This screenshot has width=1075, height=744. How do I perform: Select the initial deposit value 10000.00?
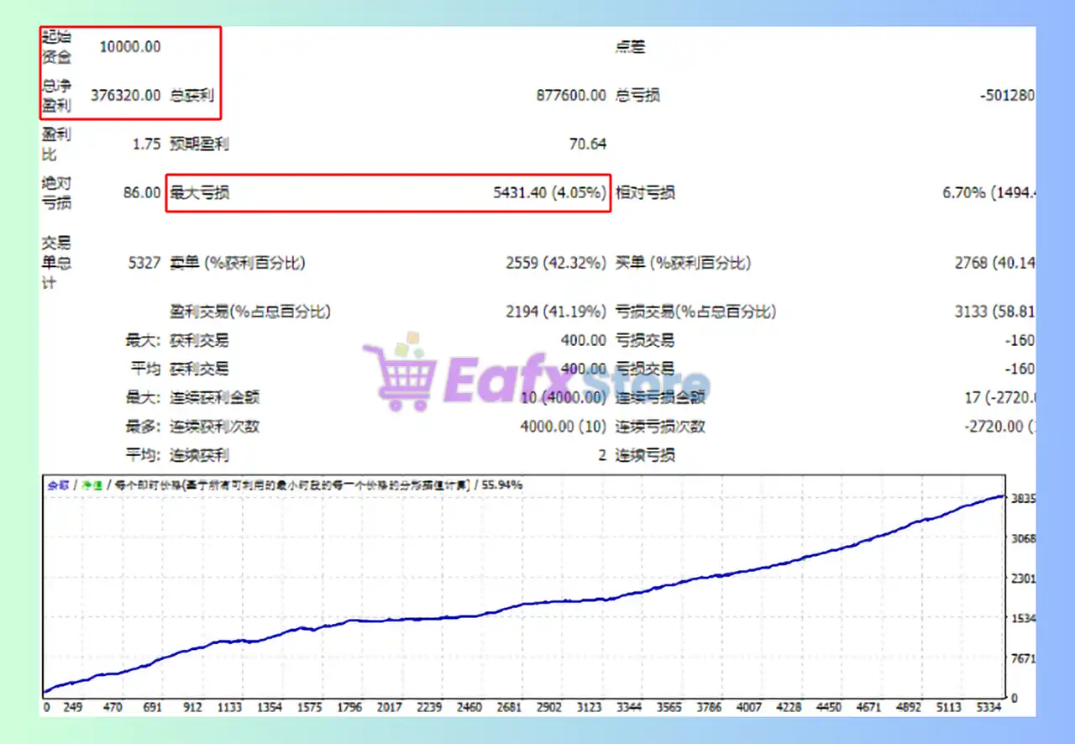(129, 47)
